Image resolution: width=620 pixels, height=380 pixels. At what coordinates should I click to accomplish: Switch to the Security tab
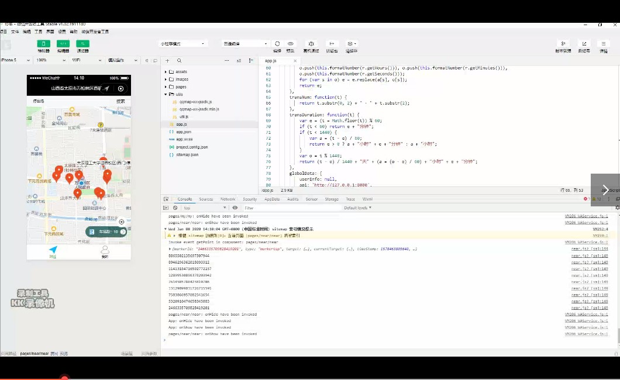click(x=250, y=199)
